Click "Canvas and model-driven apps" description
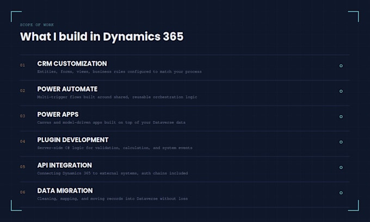Viewport: 370px width, 222px height. tap(112, 123)
